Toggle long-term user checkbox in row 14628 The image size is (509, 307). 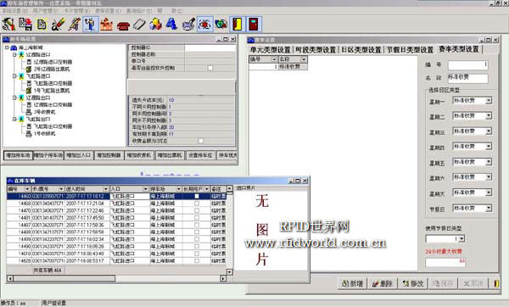point(197,260)
